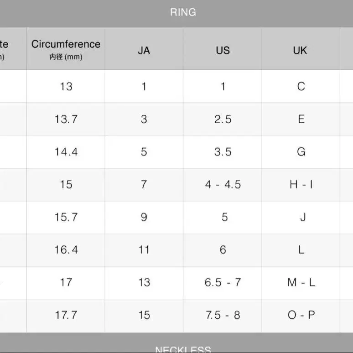The image size is (353, 353).
Task: Select UK size M - L cell
Action: (x=301, y=283)
